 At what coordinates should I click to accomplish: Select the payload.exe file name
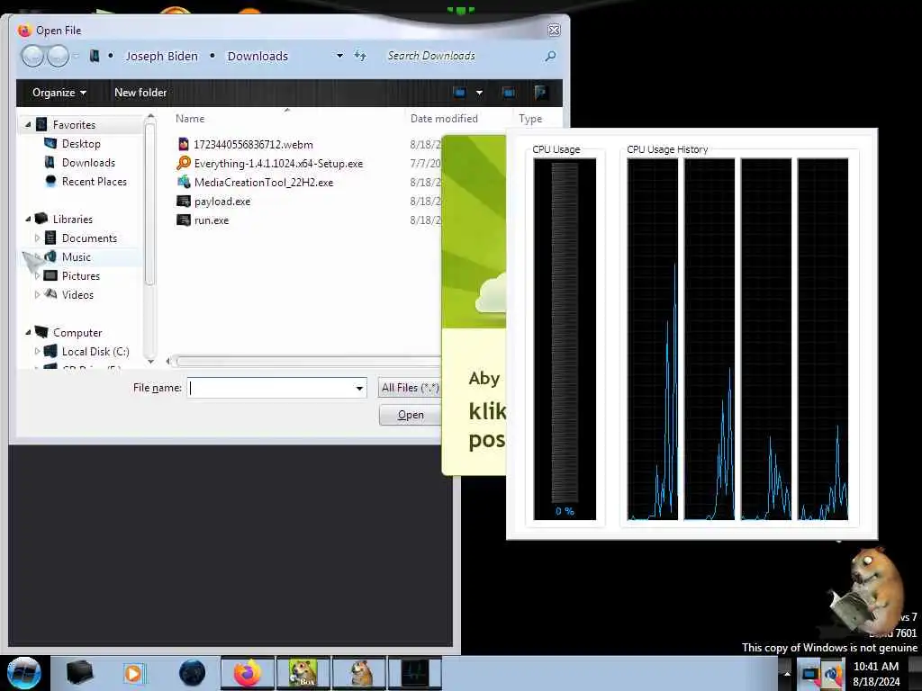pos(222,201)
